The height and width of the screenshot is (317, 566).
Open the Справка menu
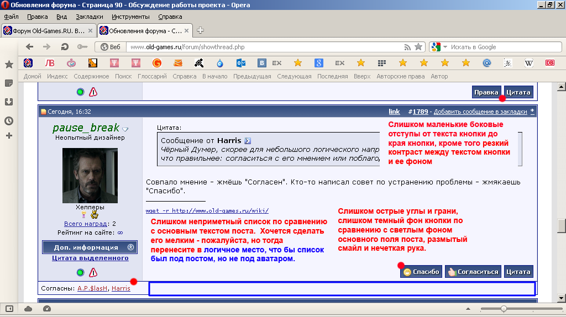[170, 17]
